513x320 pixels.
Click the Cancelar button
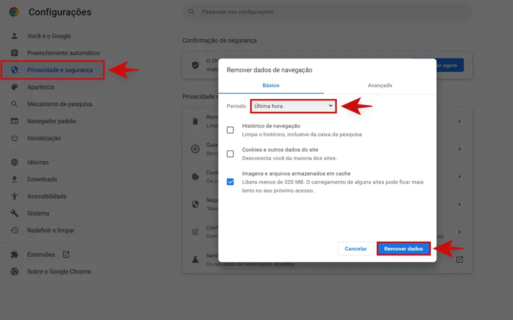pyautogui.click(x=356, y=248)
